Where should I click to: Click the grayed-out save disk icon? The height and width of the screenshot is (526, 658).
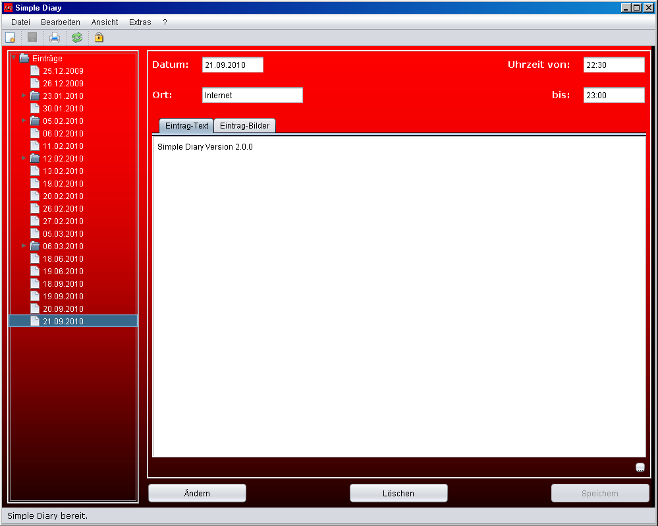[32, 38]
